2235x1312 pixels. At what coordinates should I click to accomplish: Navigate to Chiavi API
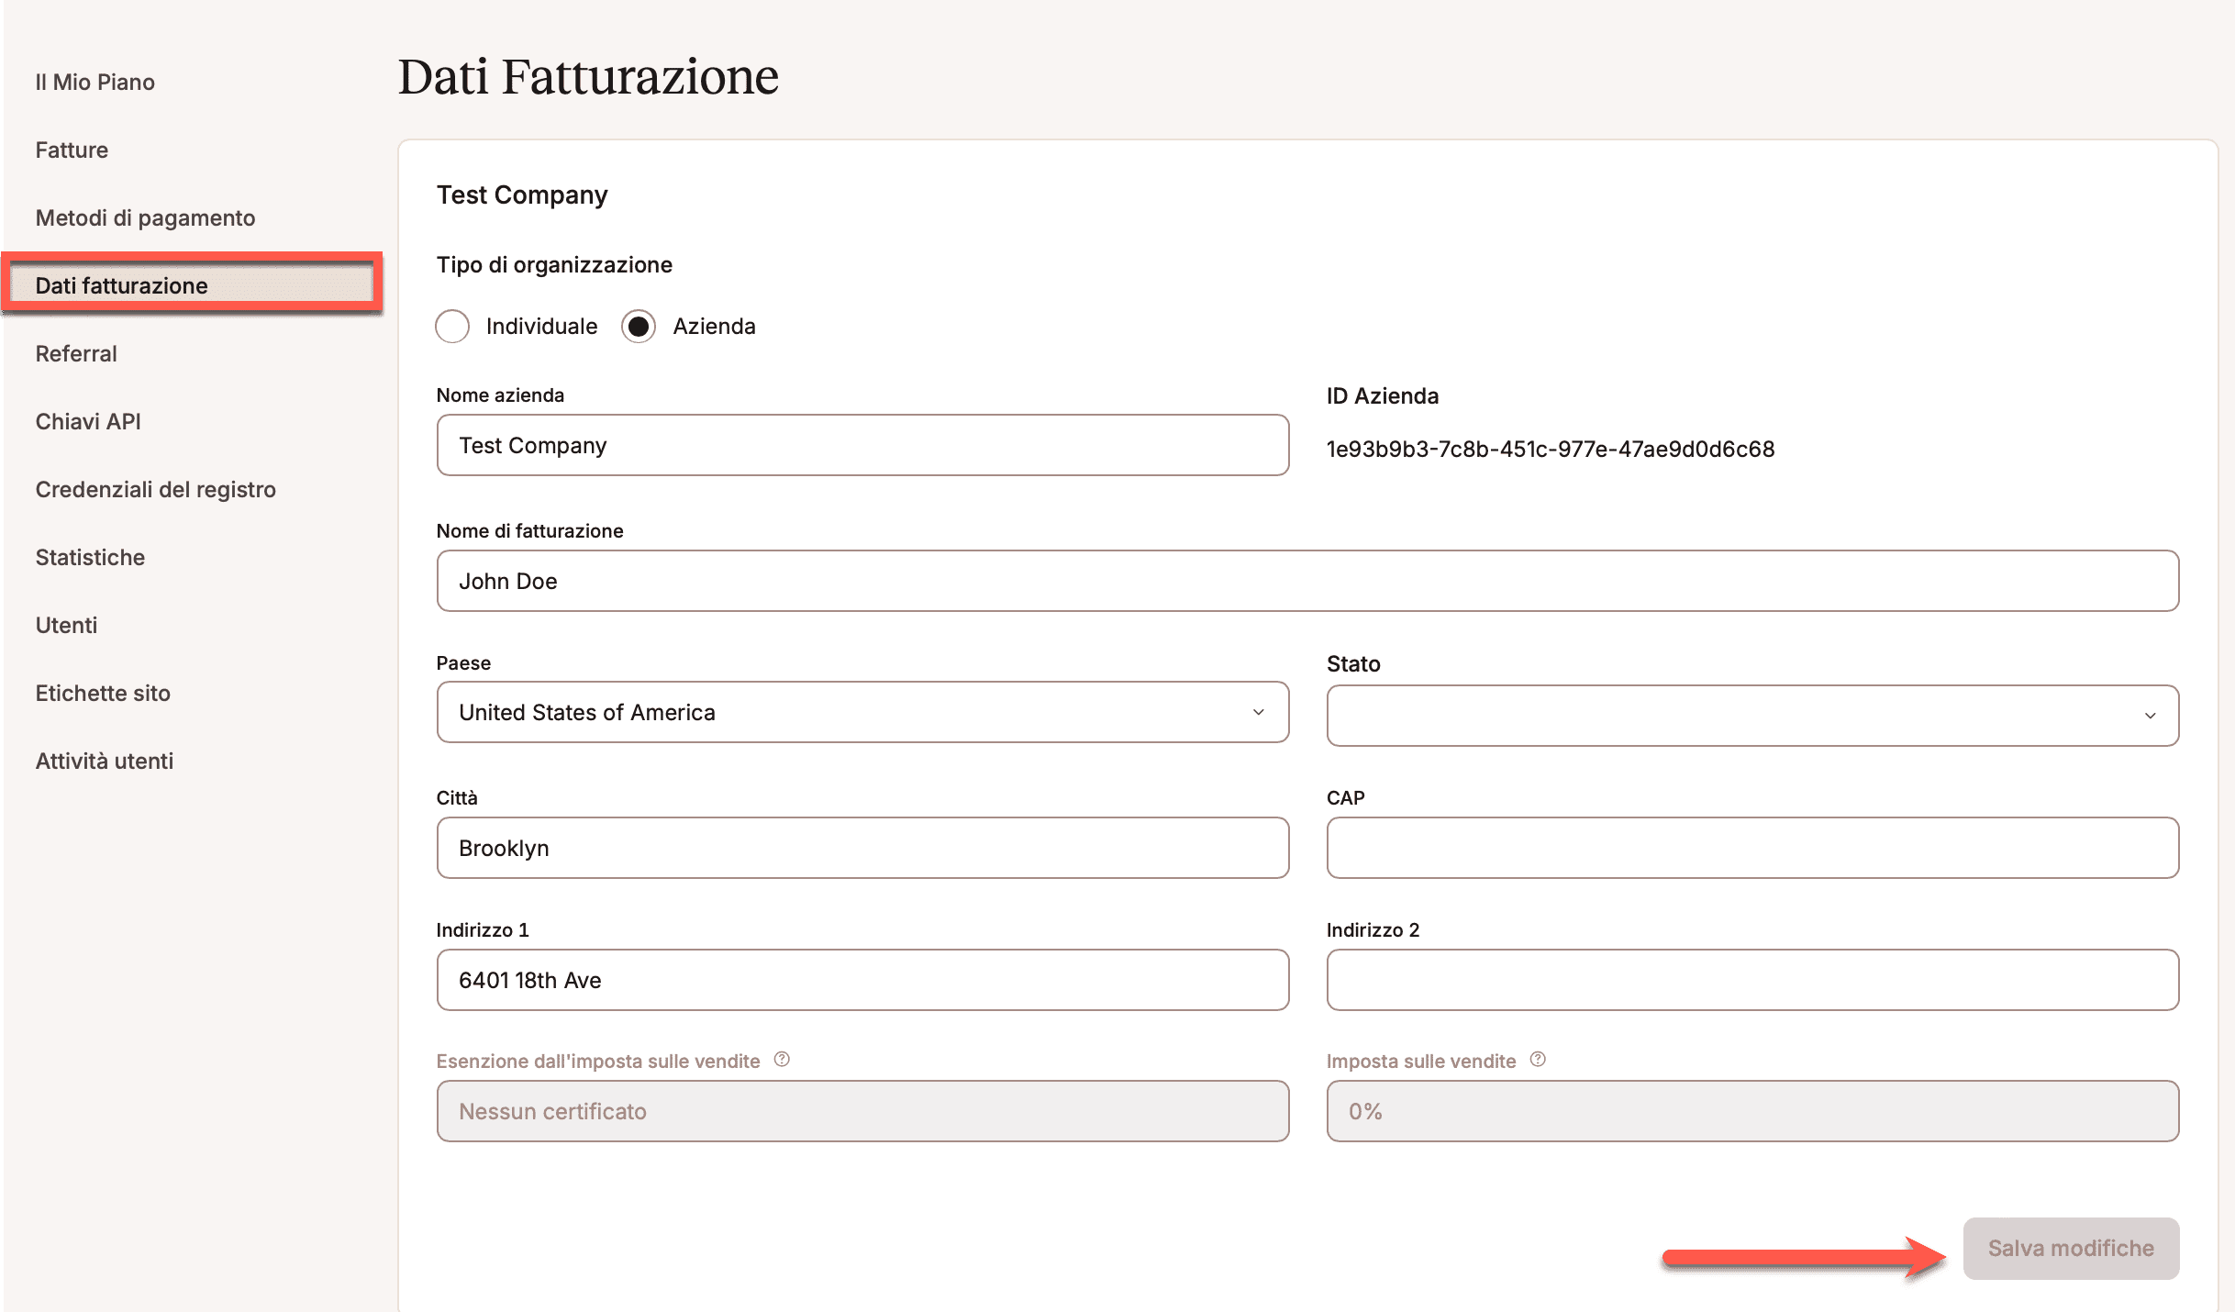[88, 422]
